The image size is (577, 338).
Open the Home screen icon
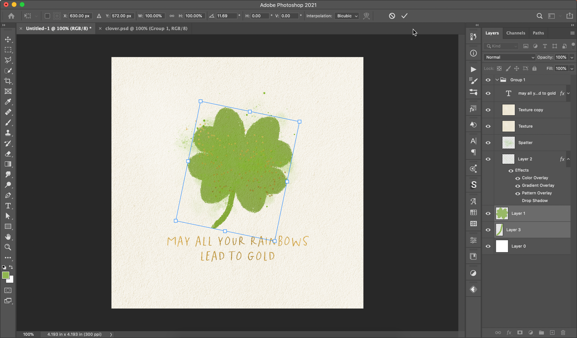11,16
